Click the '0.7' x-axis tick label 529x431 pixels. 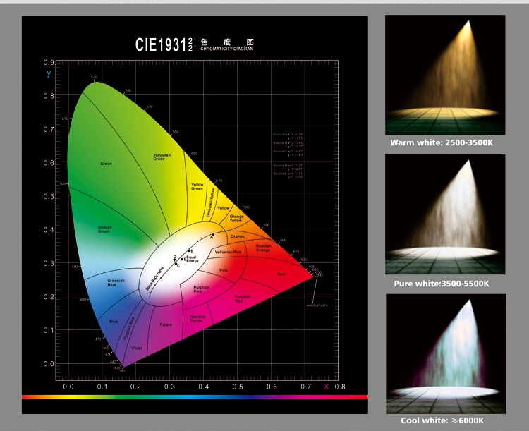(x=306, y=387)
